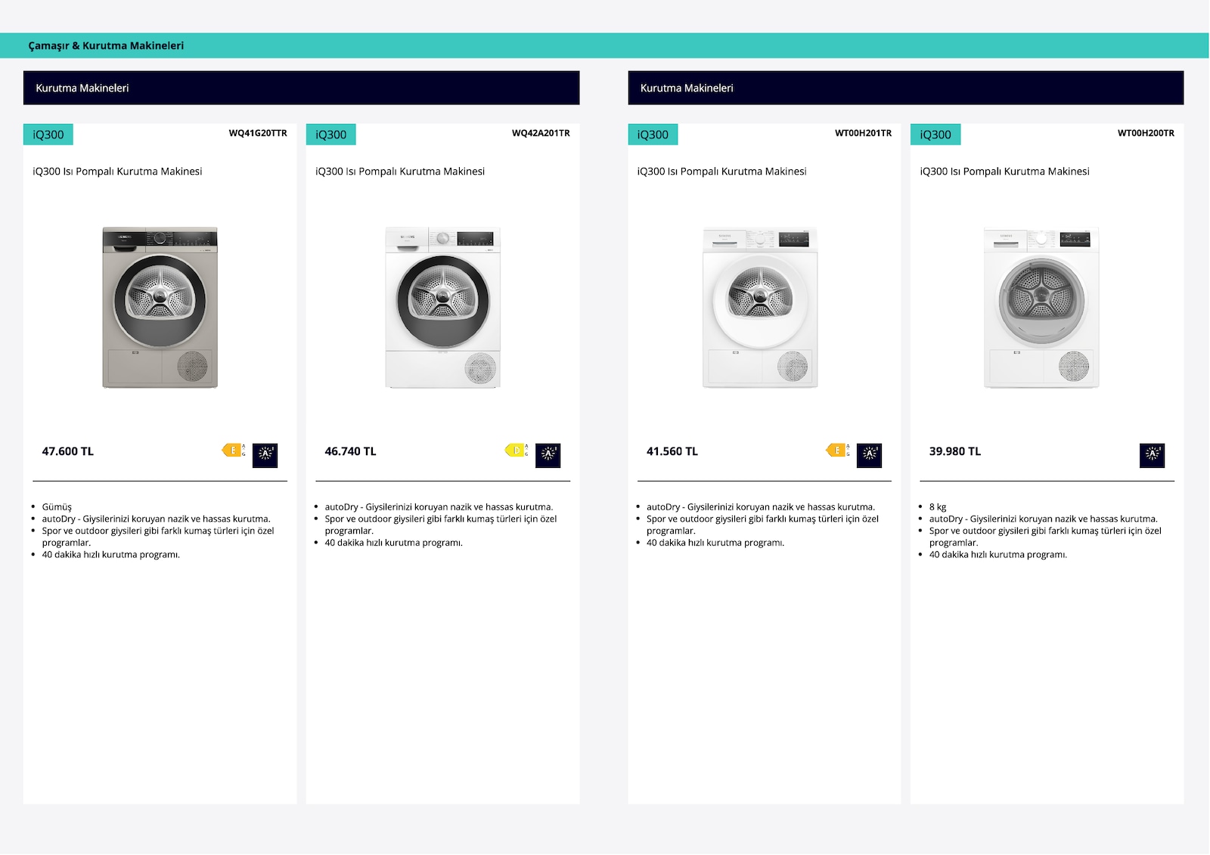Image resolution: width=1210 pixels, height=855 pixels.
Task: Click the autoDry bullet on the WT00H201TR card
Action: pos(761,507)
